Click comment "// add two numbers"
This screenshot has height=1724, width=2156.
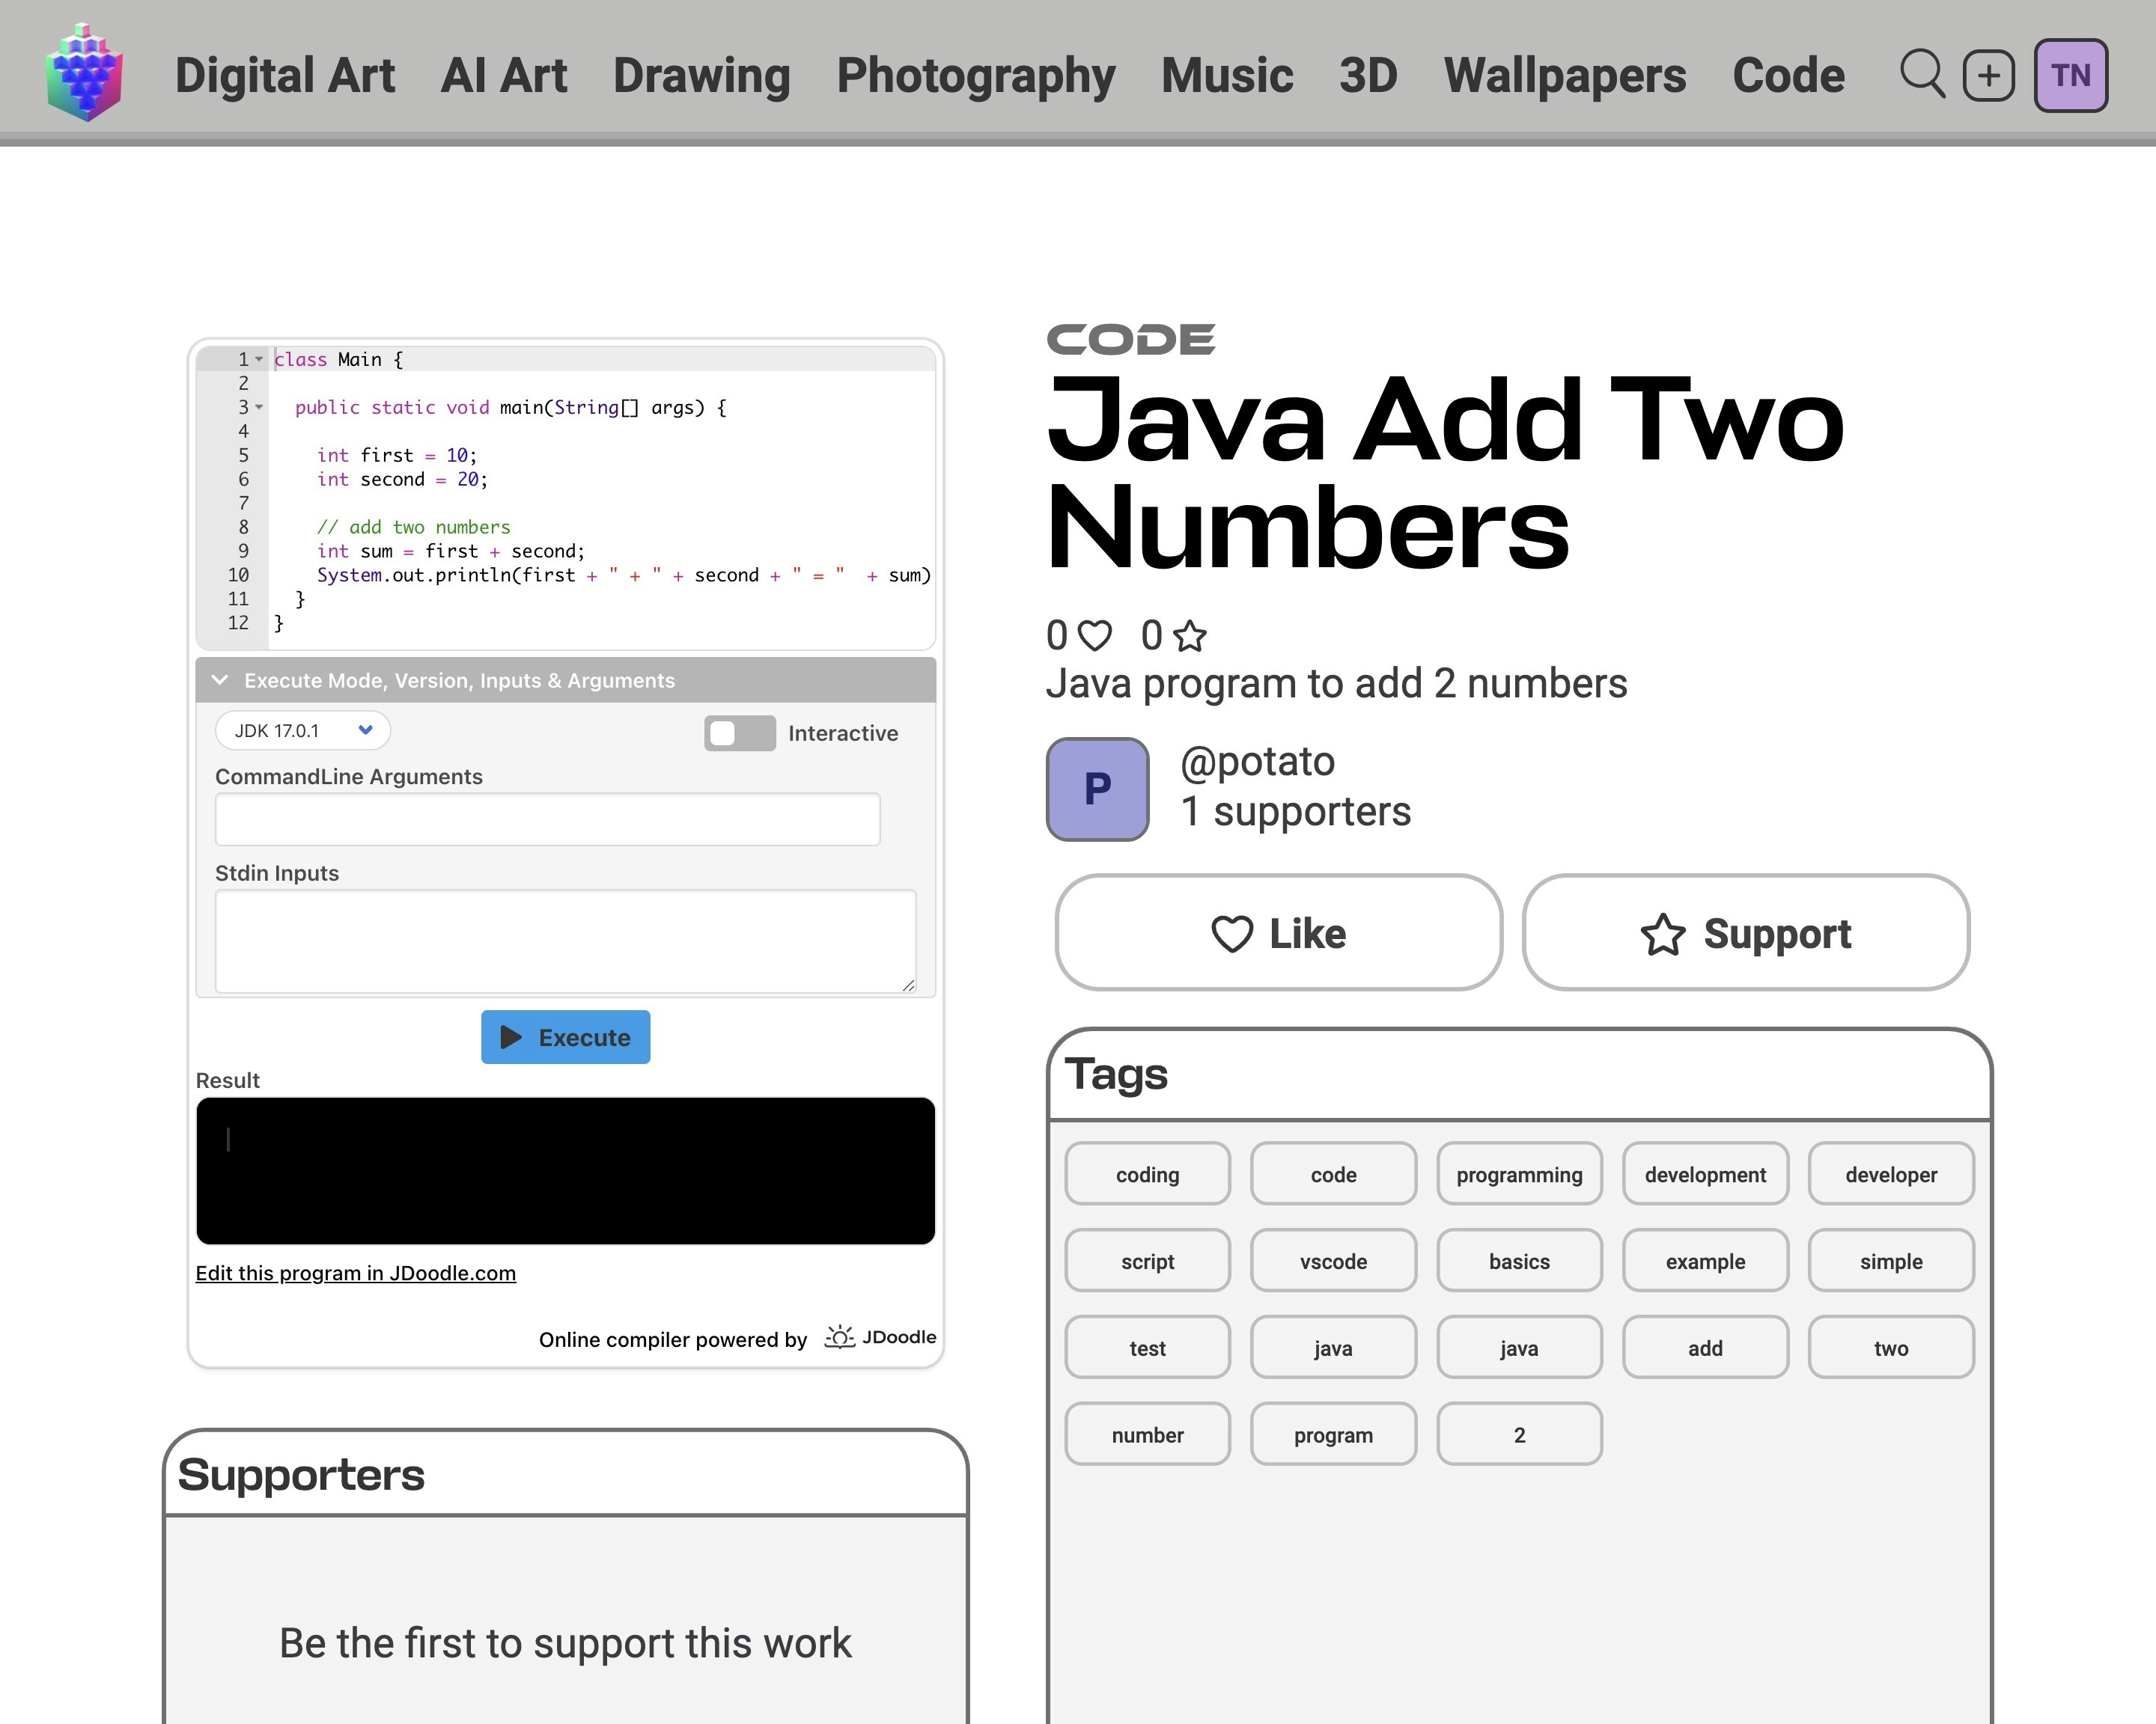point(414,527)
